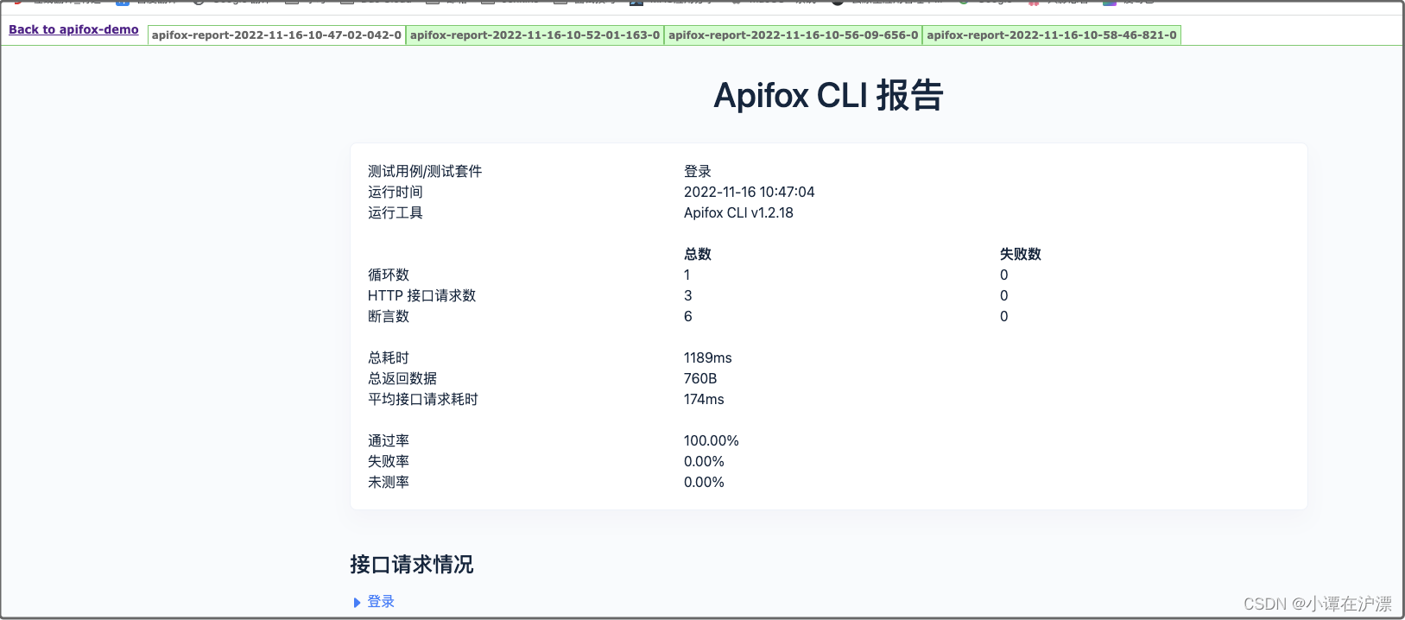
Task: Click the Apifox CLI 报告 title
Action: tap(828, 95)
